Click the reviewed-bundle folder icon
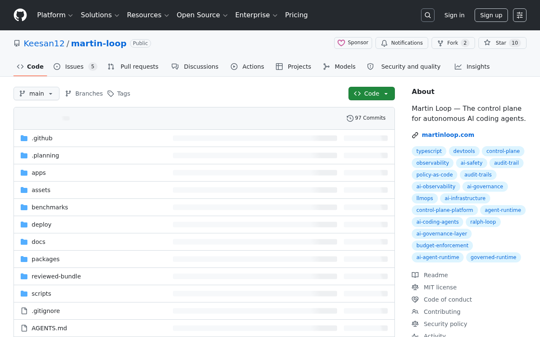 click(x=24, y=276)
